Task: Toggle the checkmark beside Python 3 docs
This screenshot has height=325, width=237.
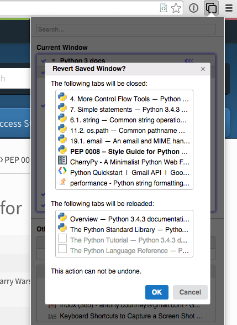Action: click(x=44, y=61)
